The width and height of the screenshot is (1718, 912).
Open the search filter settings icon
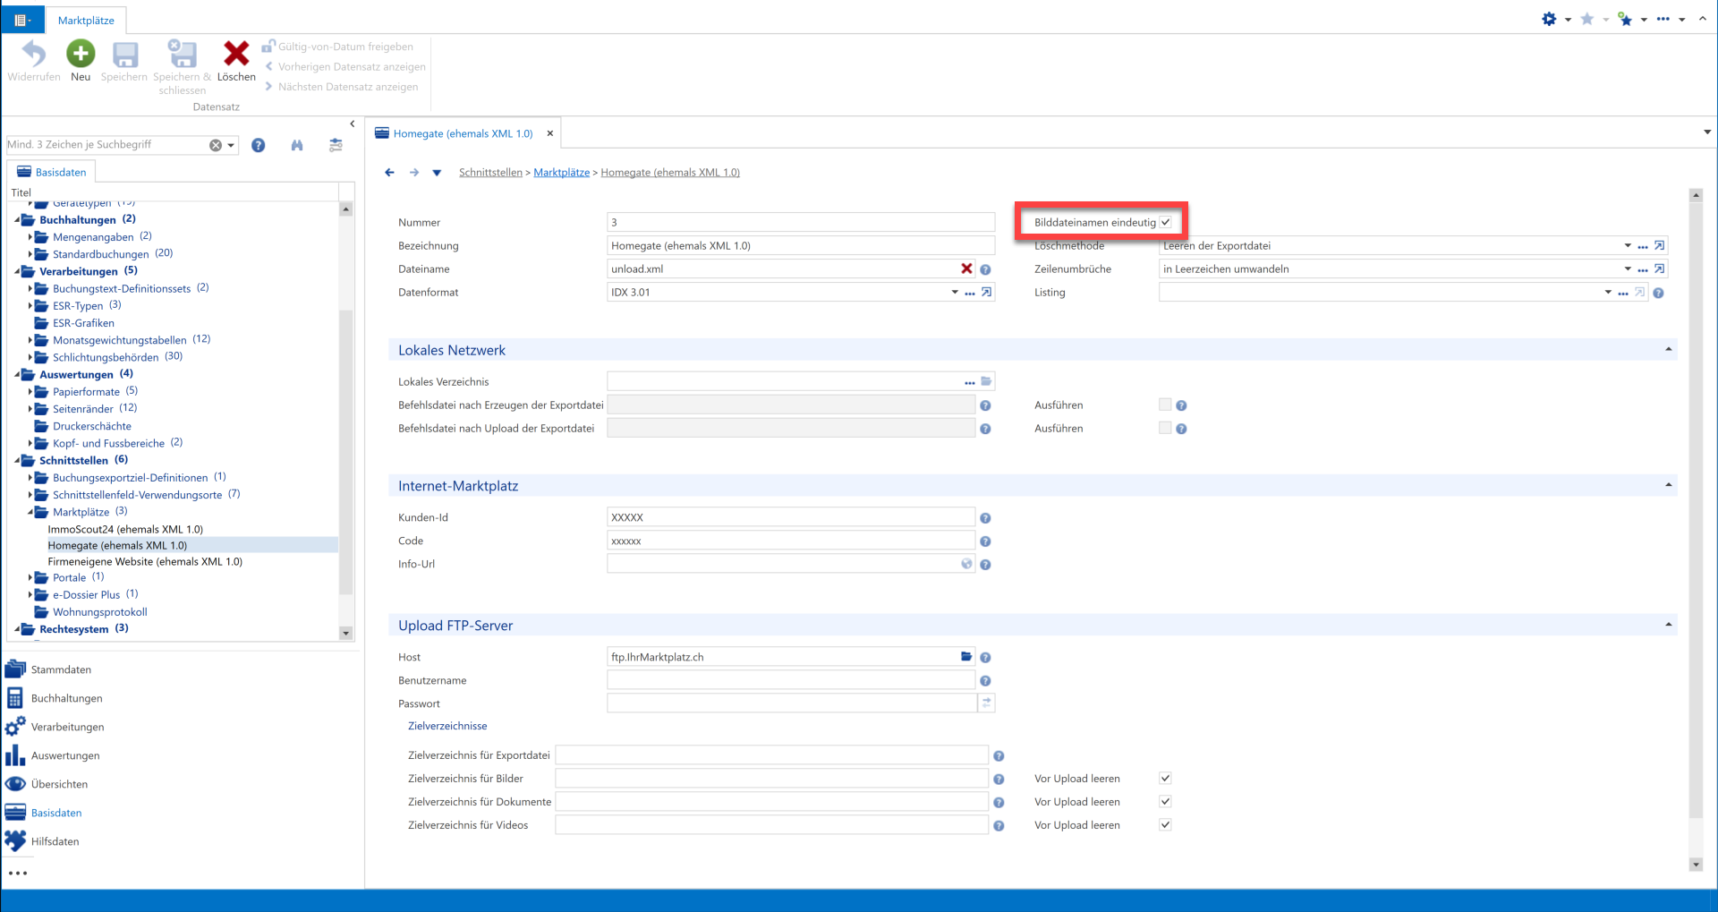[336, 145]
